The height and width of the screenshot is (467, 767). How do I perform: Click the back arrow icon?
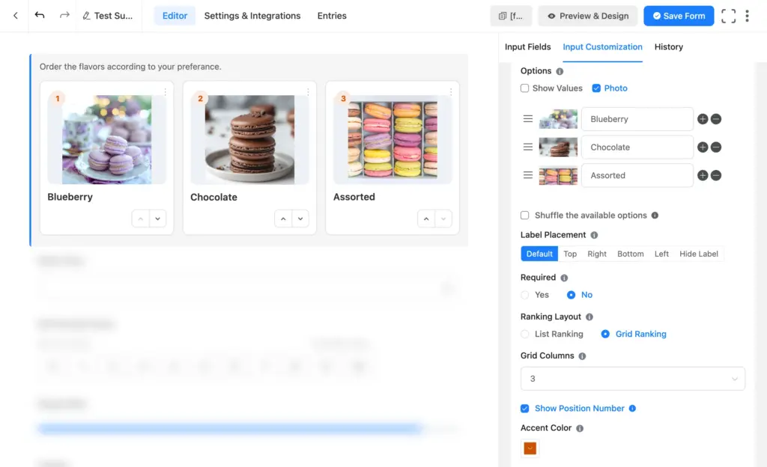pyautogui.click(x=16, y=16)
